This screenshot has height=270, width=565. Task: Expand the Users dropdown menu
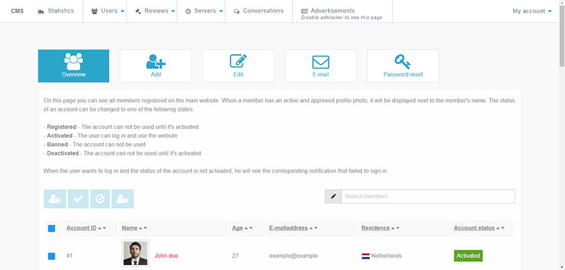[x=108, y=11]
